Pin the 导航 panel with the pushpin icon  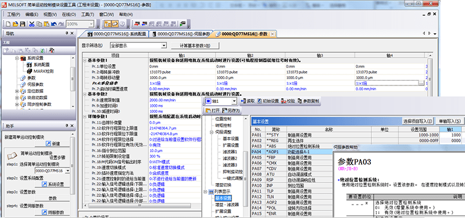pyautogui.click(x=67, y=34)
